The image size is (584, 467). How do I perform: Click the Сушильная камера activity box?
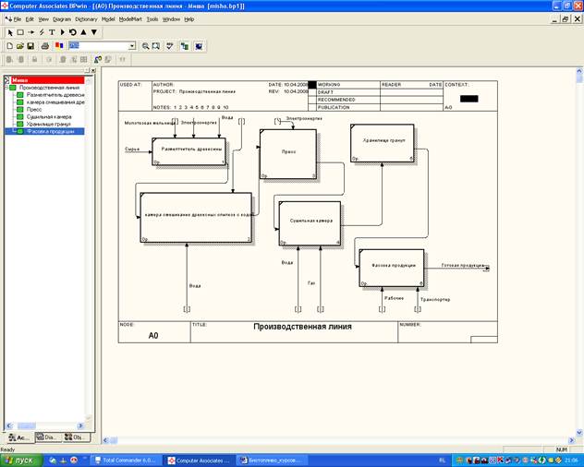point(310,223)
